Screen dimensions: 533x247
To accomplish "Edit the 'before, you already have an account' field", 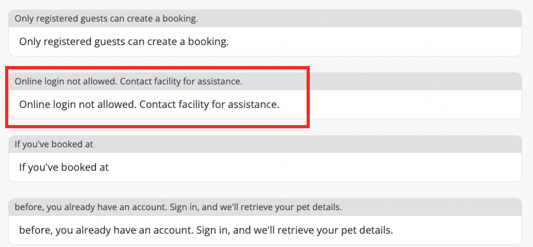I will coord(265,230).
